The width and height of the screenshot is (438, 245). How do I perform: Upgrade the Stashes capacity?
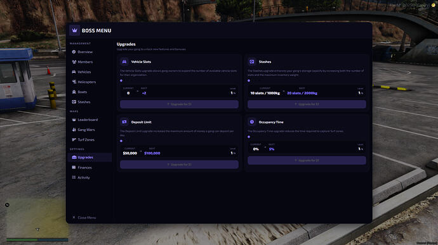307,104
